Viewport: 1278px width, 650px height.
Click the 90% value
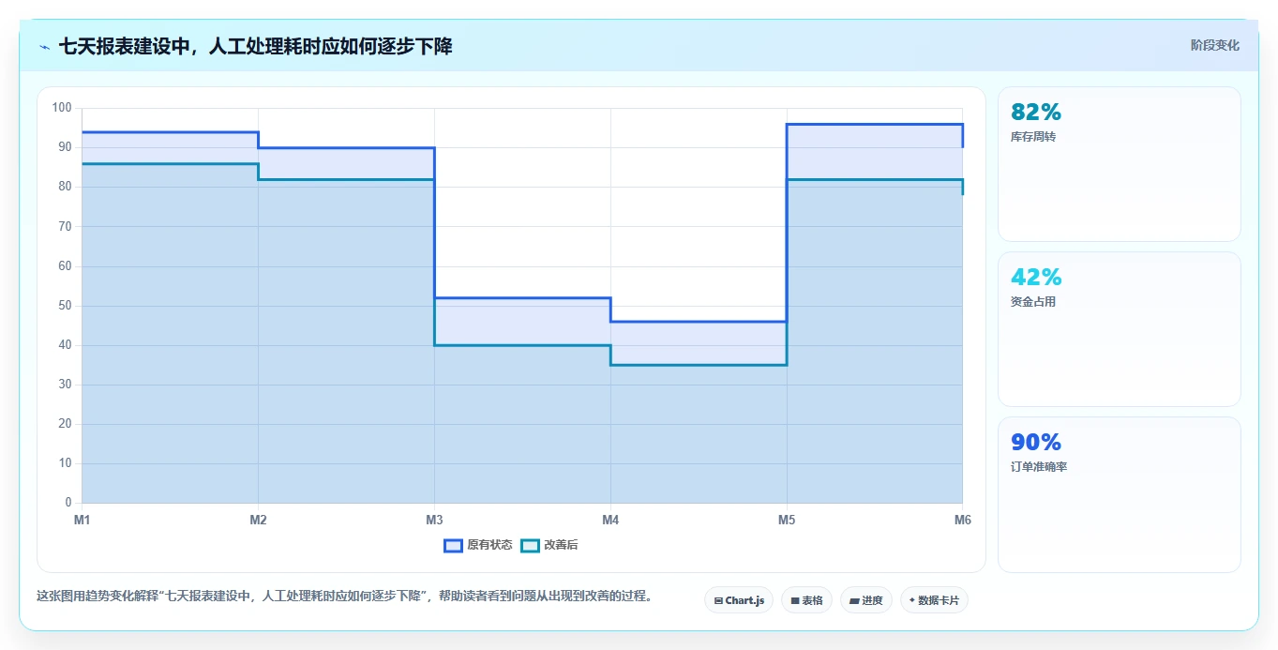pos(1036,442)
